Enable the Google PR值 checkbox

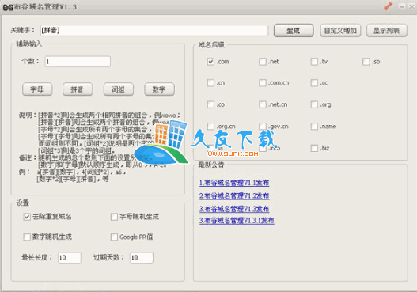[x=114, y=237]
